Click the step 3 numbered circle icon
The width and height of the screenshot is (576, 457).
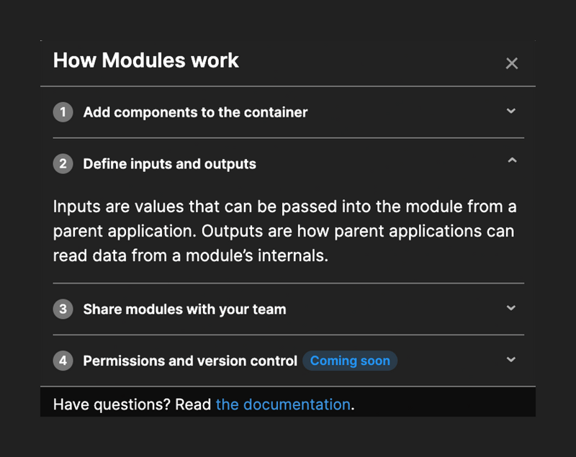click(63, 309)
